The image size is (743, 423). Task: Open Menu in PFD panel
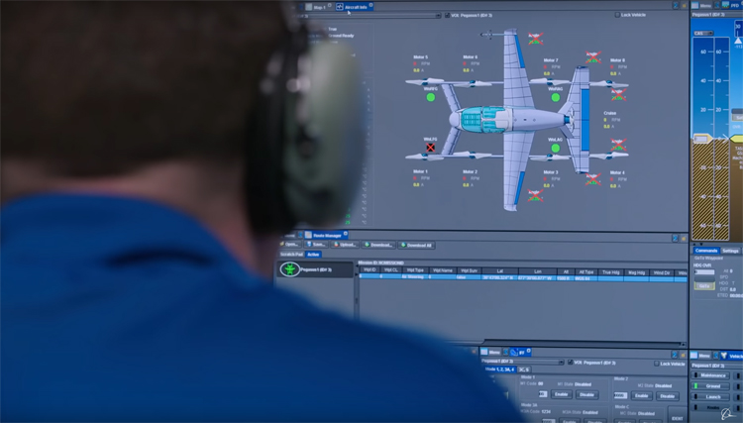click(701, 5)
